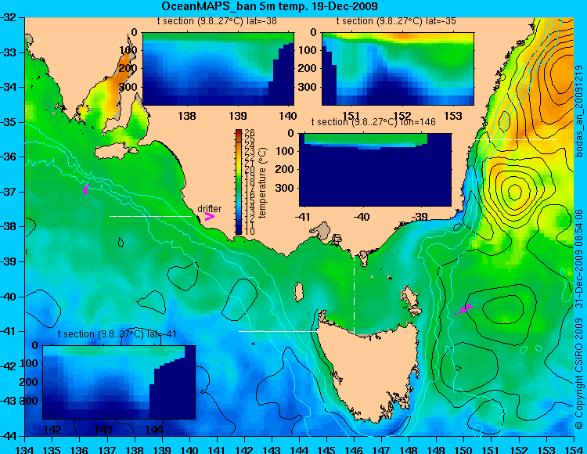Click the white dashed section line at latitude -38
587x454 pixels.
pos(150,216)
